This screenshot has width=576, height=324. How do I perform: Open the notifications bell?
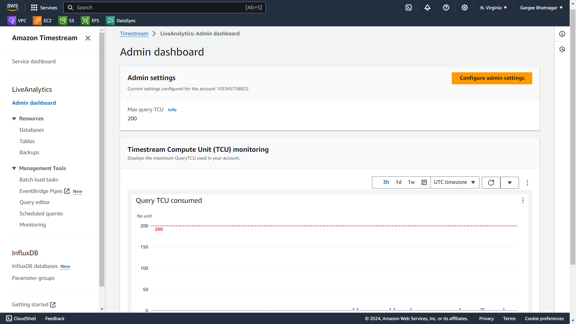tap(427, 7)
